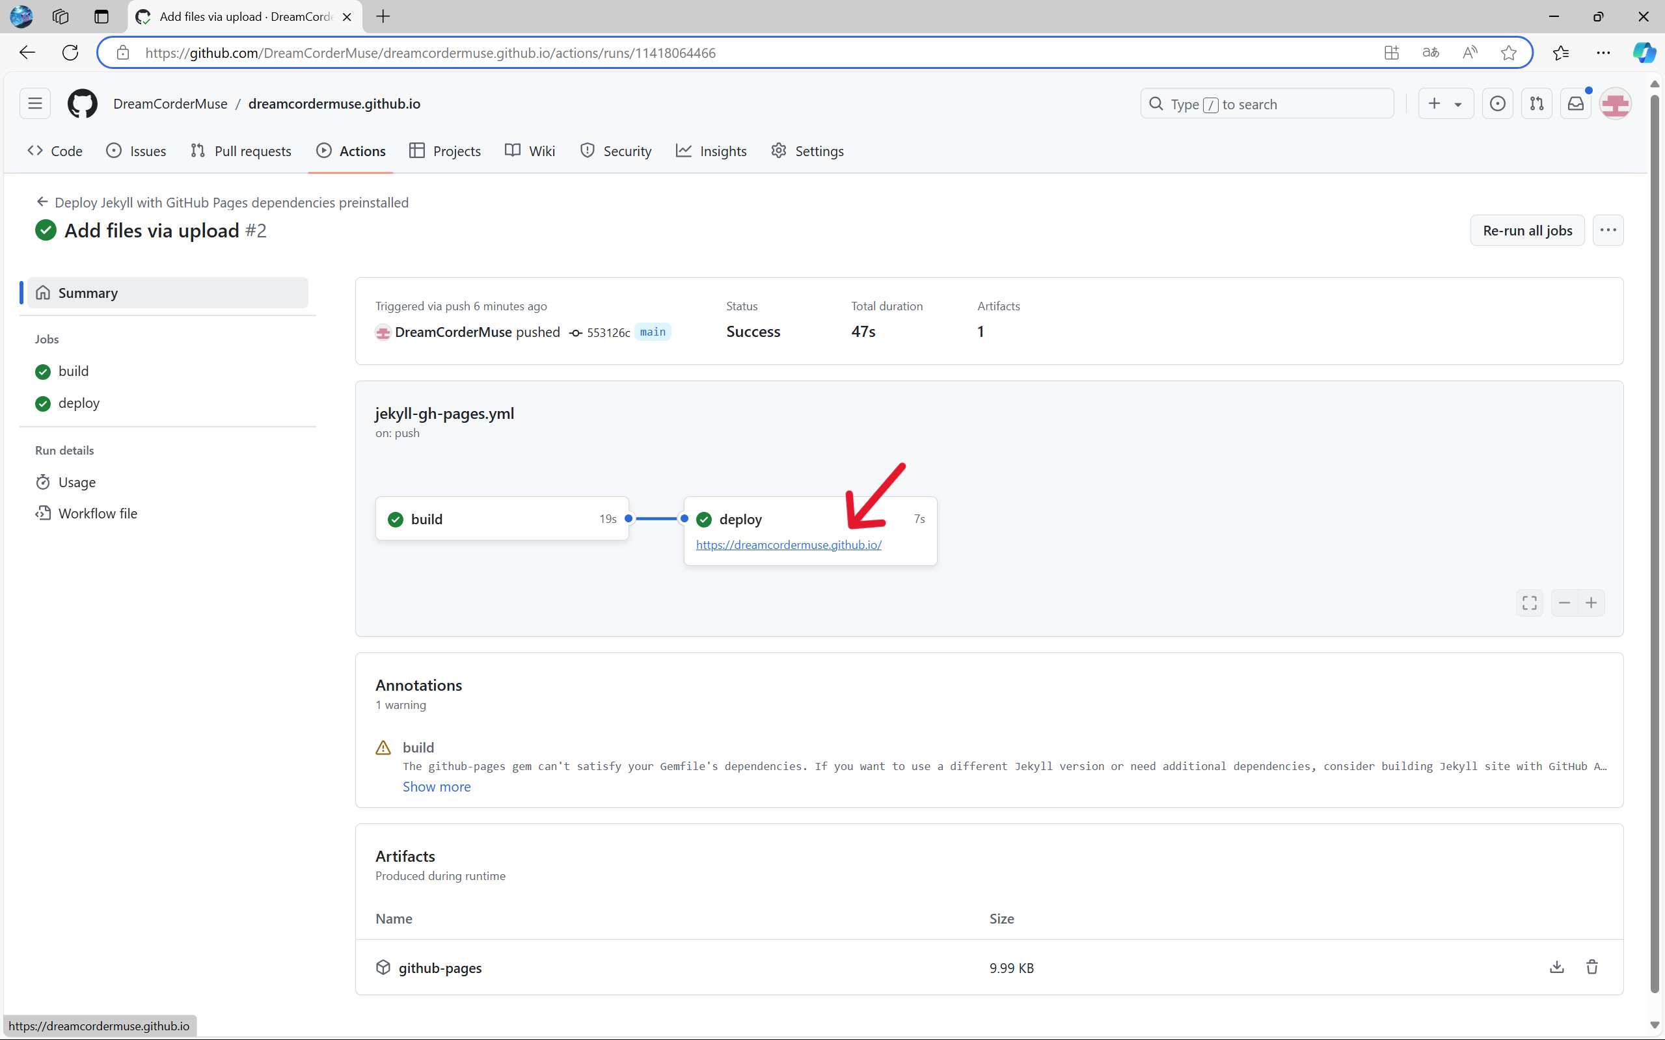Screen dimensions: 1665x1040
Task: Zoom out the workflow graph
Action: (x=1564, y=603)
